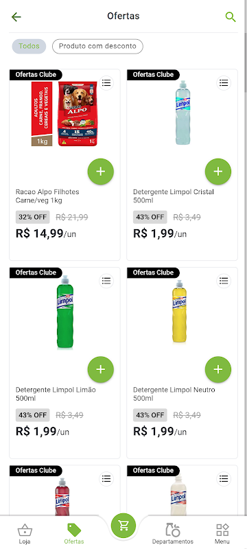
Task: Open the Departamentos tab
Action: point(172,534)
